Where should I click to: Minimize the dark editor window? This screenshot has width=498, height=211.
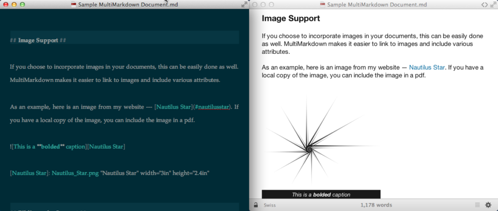coord(14,4)
